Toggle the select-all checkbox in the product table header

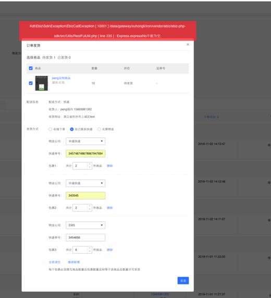[x=31, y=68]
